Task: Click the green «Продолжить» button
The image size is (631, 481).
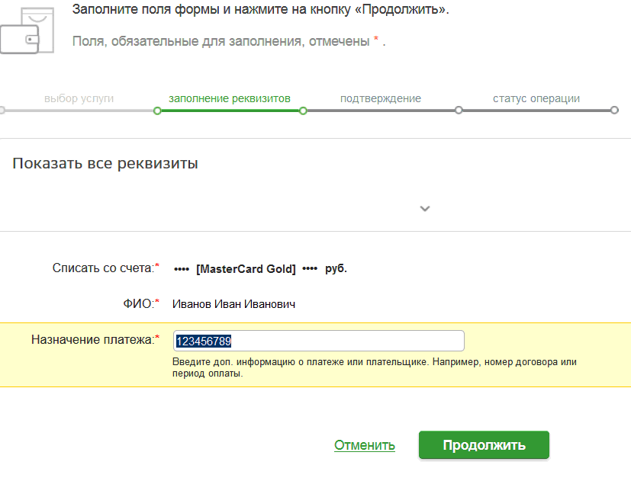Action: click(484, 445)
